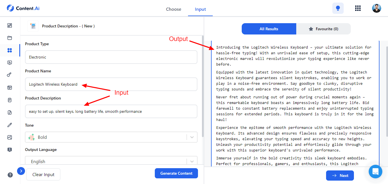Open the dashboard icon in the sidebar
Image resolution: width=388 pixels, height=184 pixels.
10,25
